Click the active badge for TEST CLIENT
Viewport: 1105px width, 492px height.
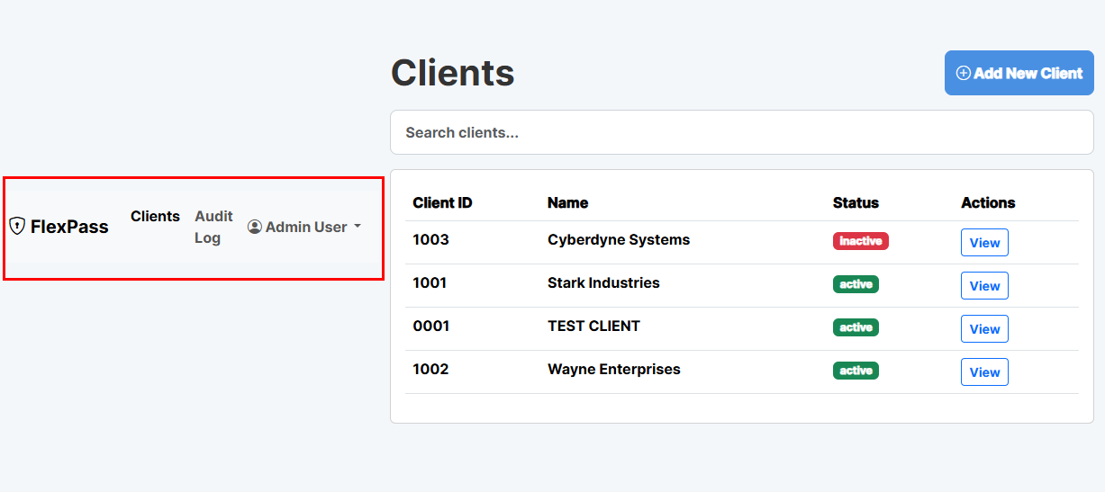tap(855, 327)
